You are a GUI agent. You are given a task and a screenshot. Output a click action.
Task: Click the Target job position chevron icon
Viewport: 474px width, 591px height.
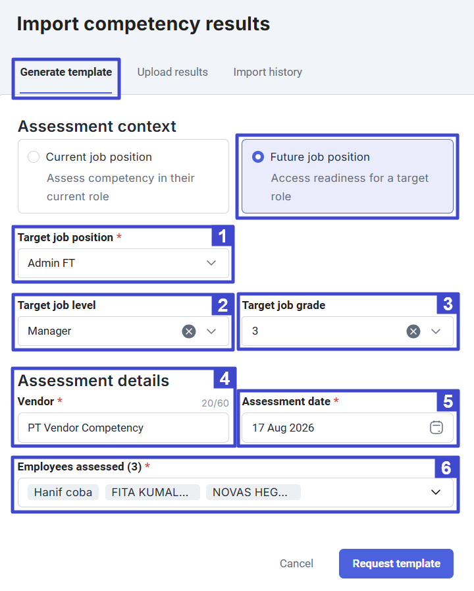(211, 263)
